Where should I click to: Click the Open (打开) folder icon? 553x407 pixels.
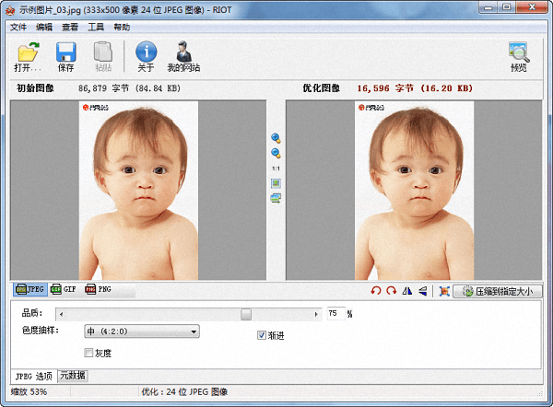(x=28, y=53)
